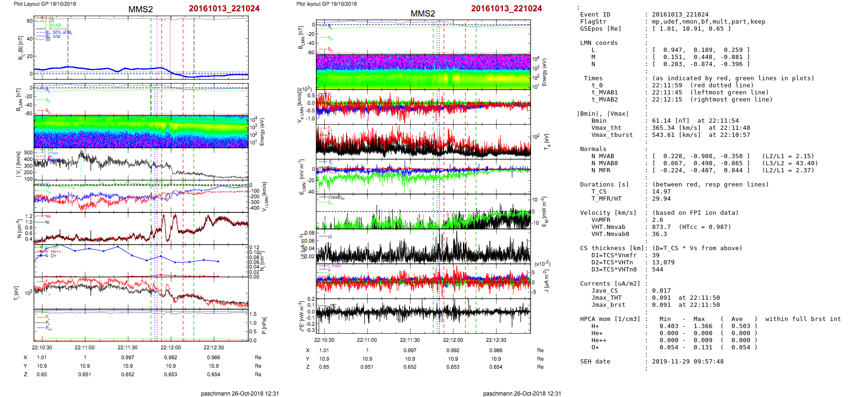Screen dimensions: 853x397
Task: Click the 'SEH date' label
Action: pyautogui.click(x=595, y=362)
